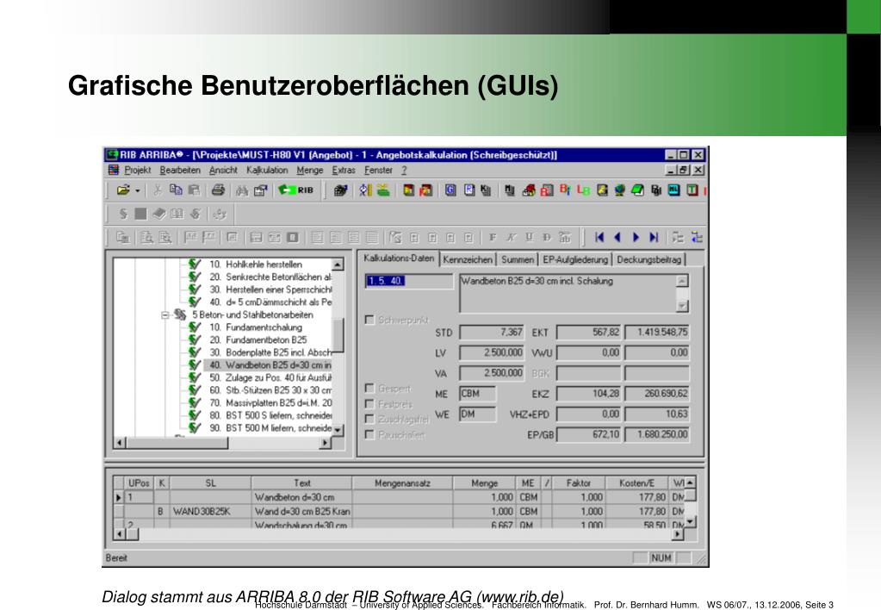Click the bold F formatting icon
881x610 pixels.
coord(493,237)
